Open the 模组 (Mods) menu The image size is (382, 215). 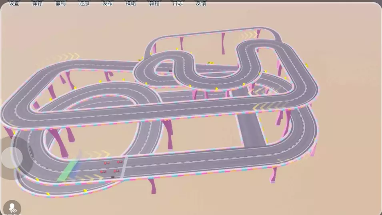point(131,3)
